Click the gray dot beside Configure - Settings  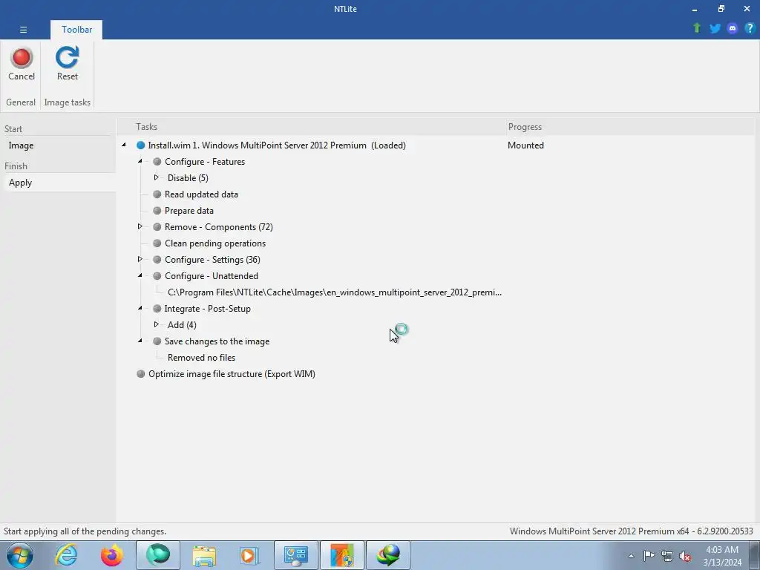click(x=157, y=260)
